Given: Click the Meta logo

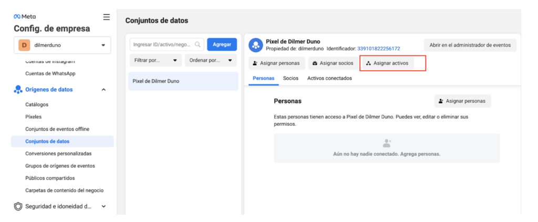Looking at the screenshot, I should 25,16.
